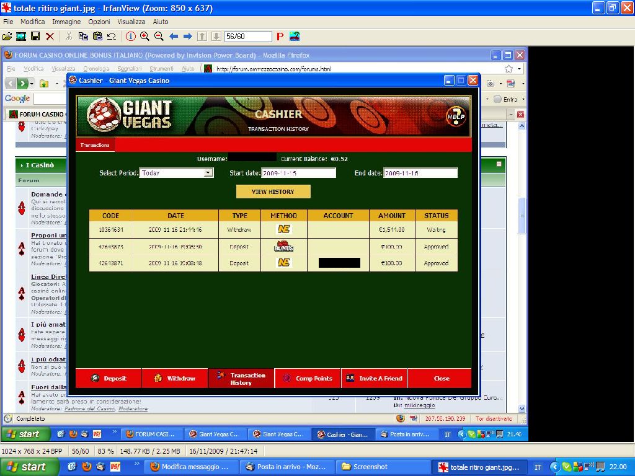Click the amount €1,511.00
The height and width of the screenshot is (476, 635).
click(392, 229)
